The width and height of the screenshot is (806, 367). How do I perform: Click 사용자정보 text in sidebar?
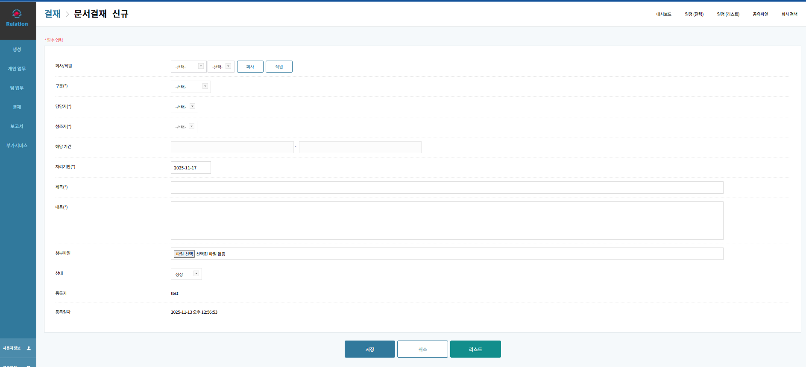pyautogui.click(x=12, y=348)
